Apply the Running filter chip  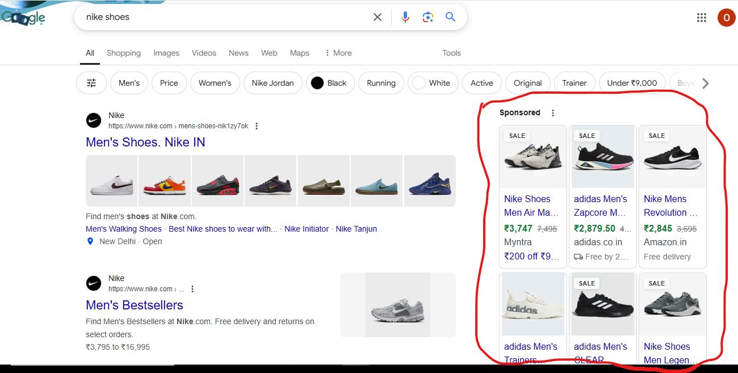[x=381, y=83]
